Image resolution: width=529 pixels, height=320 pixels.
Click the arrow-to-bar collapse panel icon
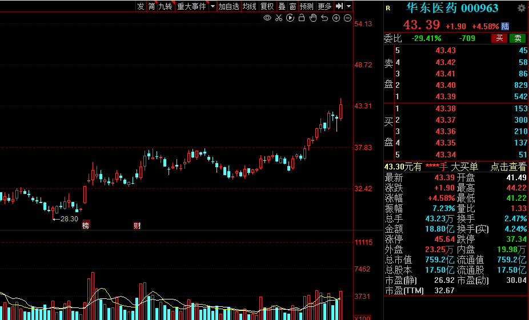(x=339, y=6)
